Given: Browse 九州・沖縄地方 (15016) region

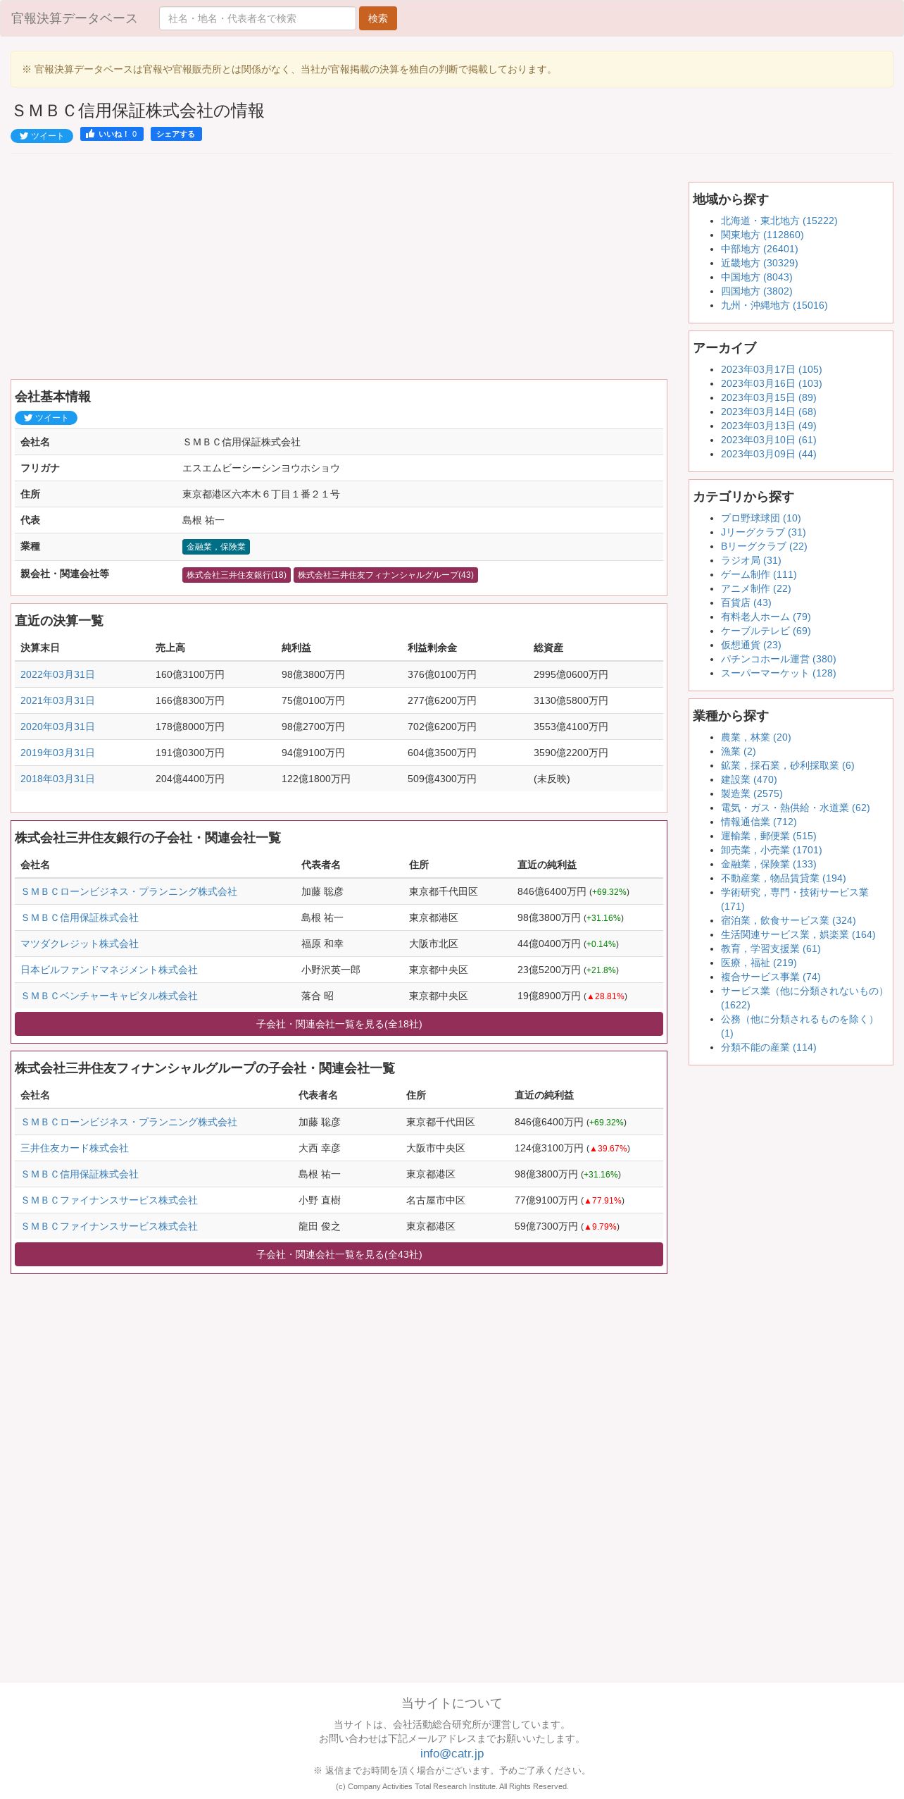Looking at the screenshot, I should 774,305.
